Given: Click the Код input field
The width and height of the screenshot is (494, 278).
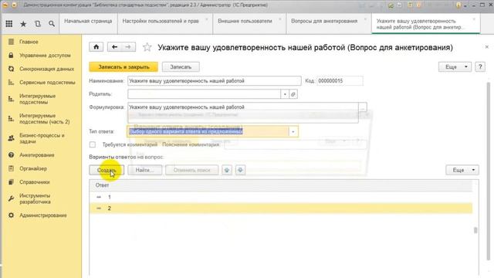Looking at the screenshot, I should coord(340,81).
